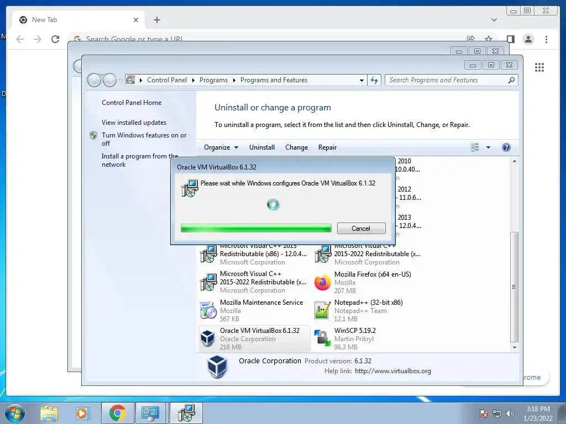Open the Programs and Features help icon
The image size is (566, 424).
(506, 147)
